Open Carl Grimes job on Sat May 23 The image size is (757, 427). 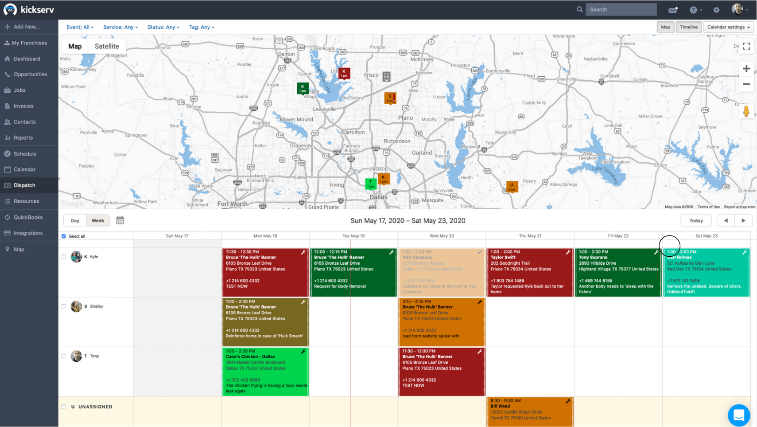[x=707, y=272]
